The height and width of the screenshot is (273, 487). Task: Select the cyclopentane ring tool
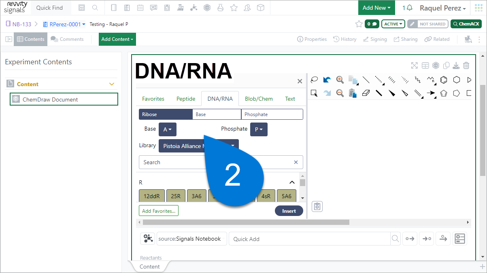click(457, 93)
